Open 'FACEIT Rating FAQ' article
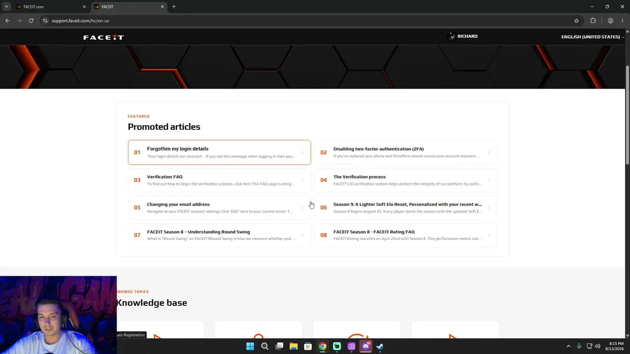This screenshot has height=354, width=630. pyautogui.click(x=406, y=235)
